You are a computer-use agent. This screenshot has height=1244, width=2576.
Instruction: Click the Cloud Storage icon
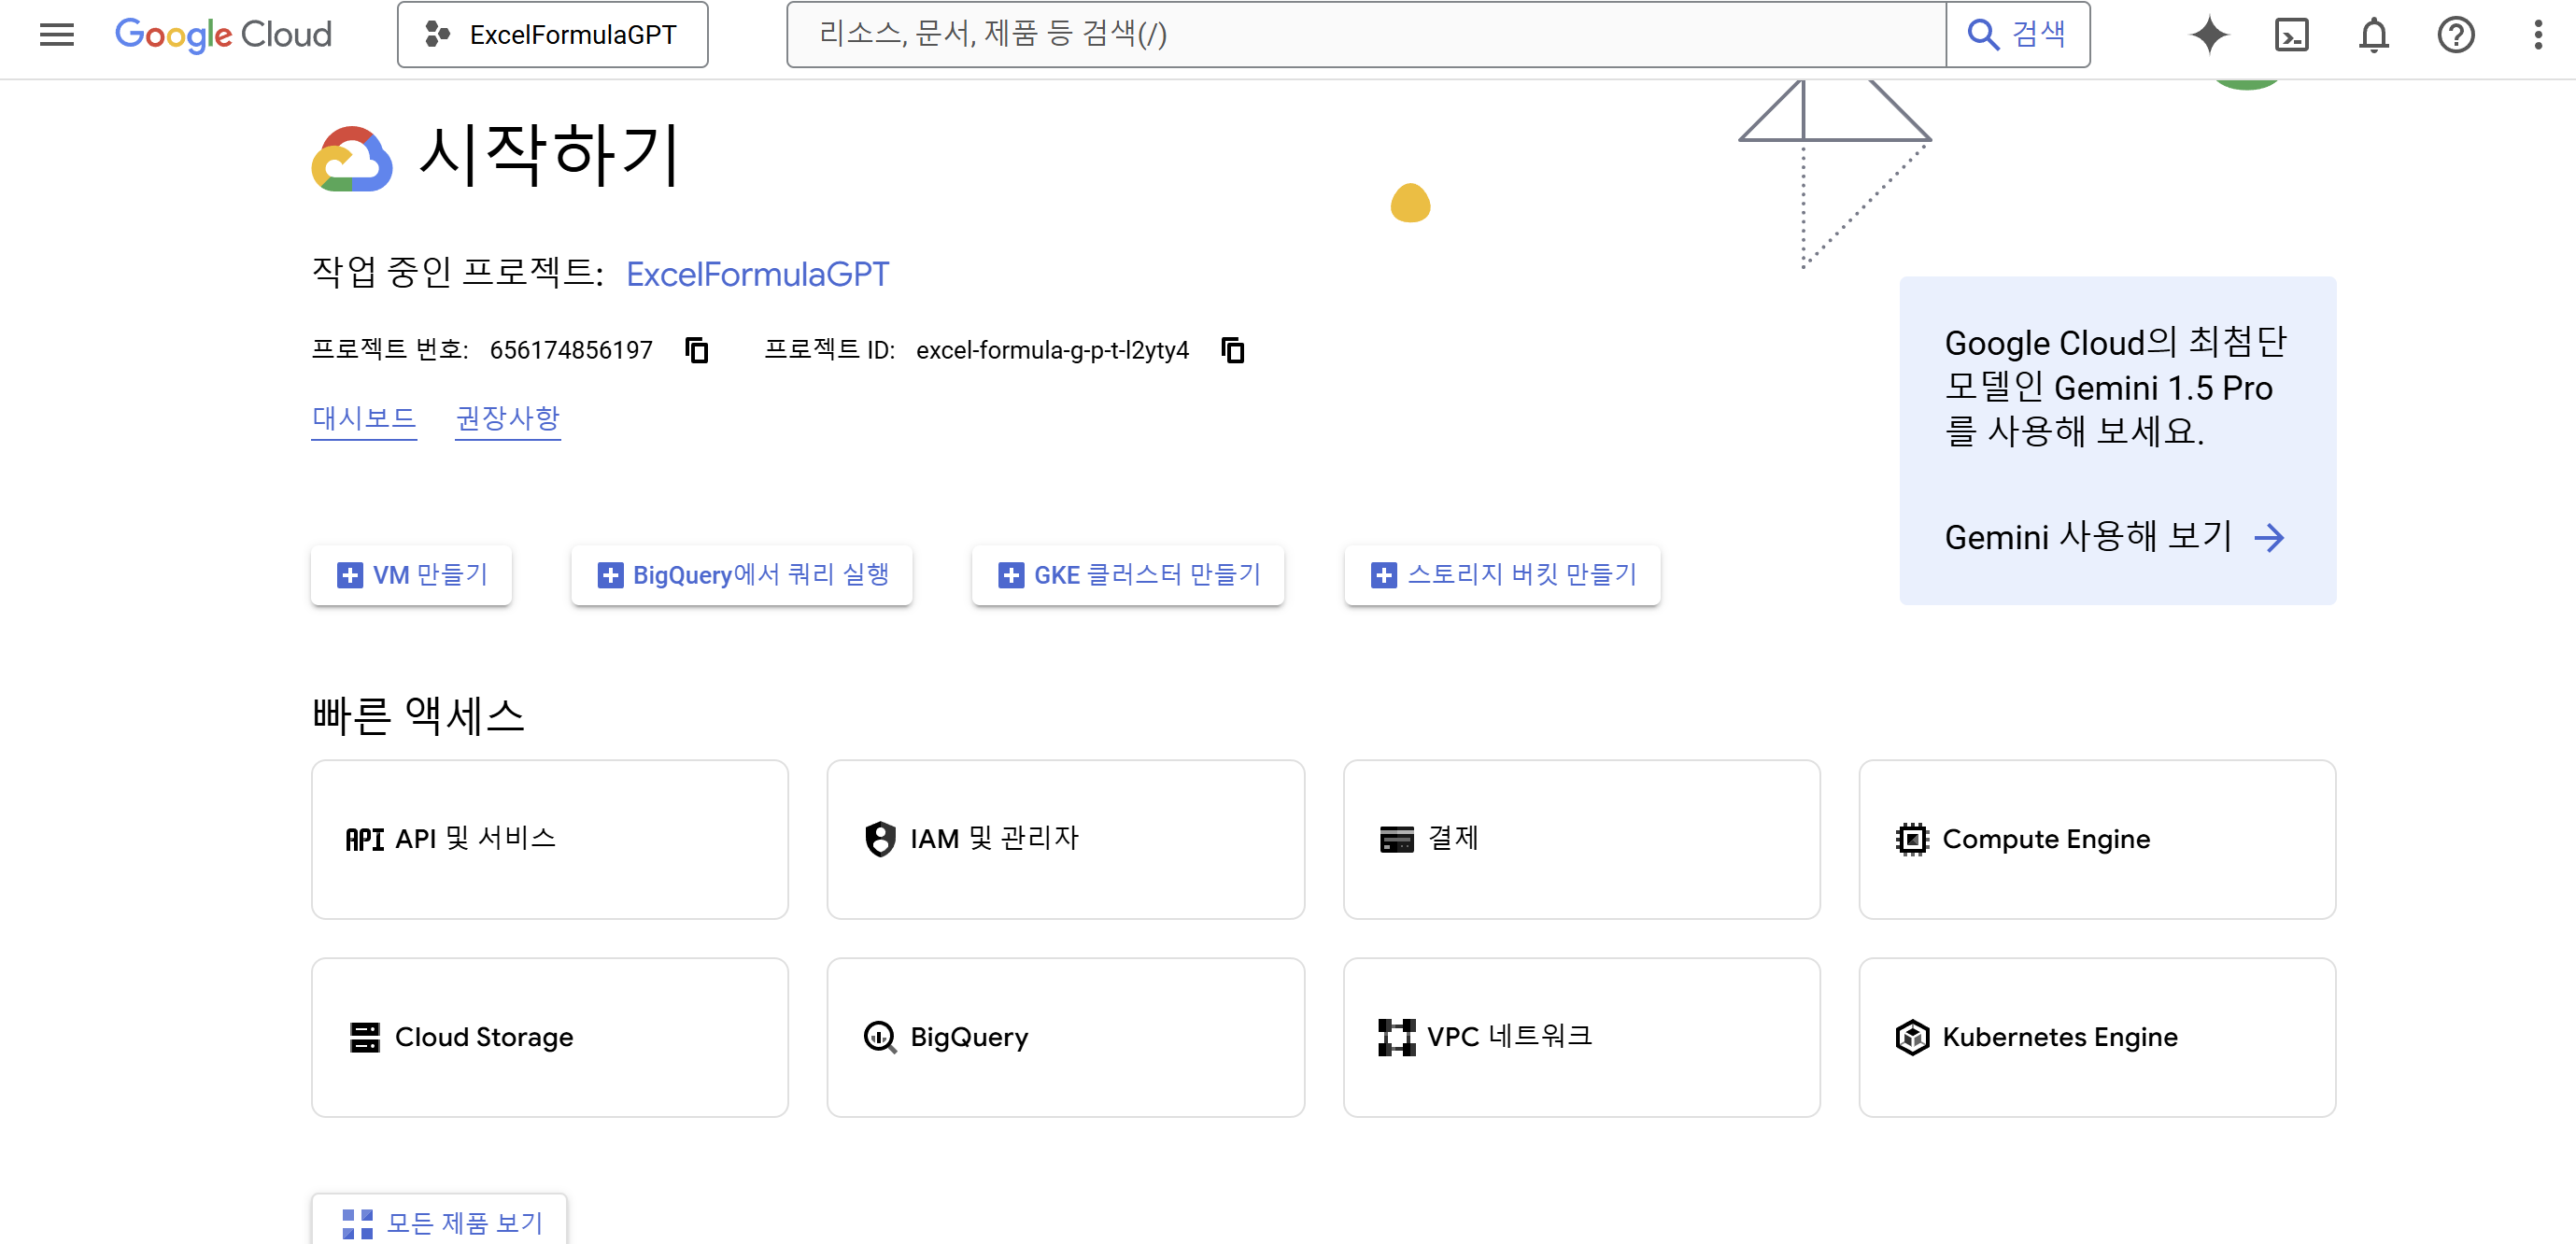[x=365, y=1037]
